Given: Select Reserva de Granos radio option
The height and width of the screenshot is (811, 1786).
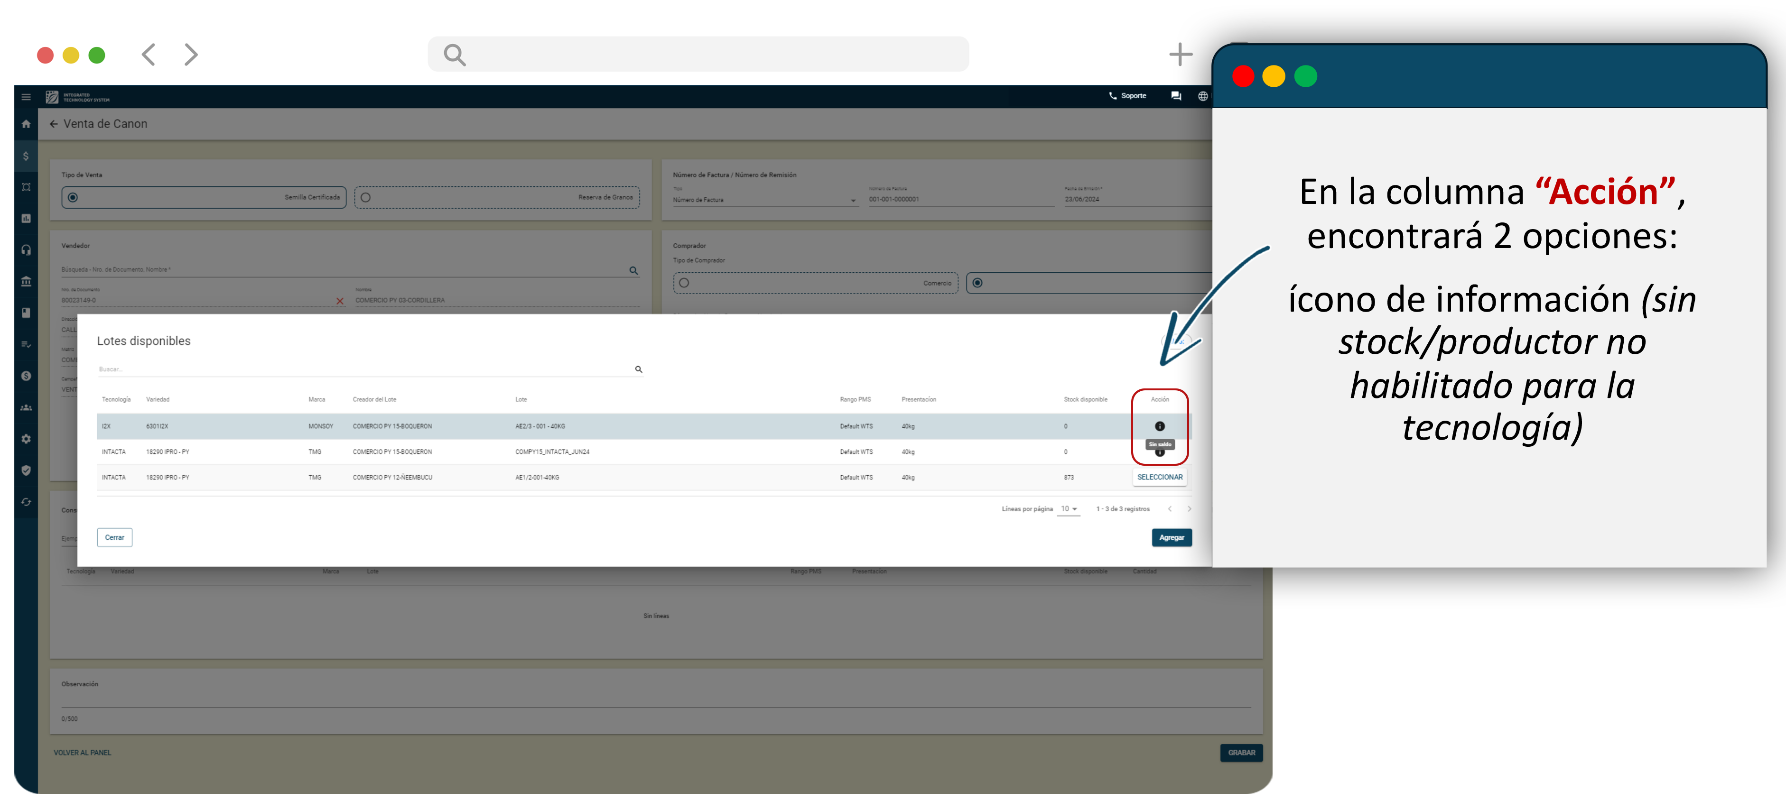Looking at the screenshot, I should click(x=366, y=198).
